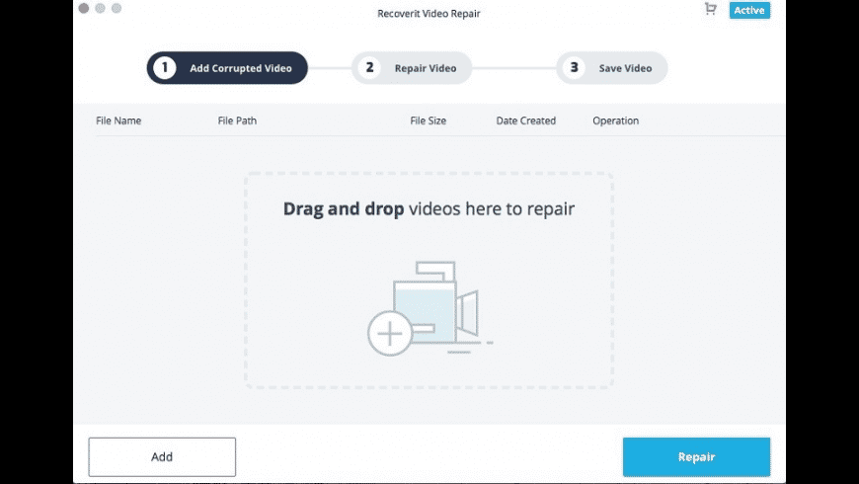Click the blue Repair button
Viewport: 859px width, 484px height.
pos(696,456)
